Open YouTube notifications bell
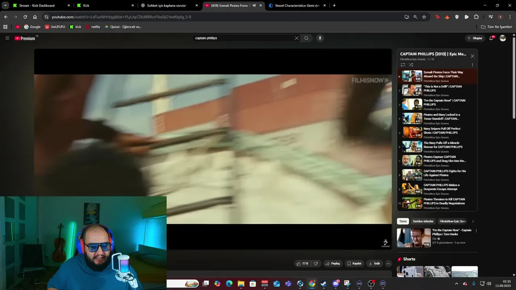The image size is (516, 290). [x=491, y=38]
